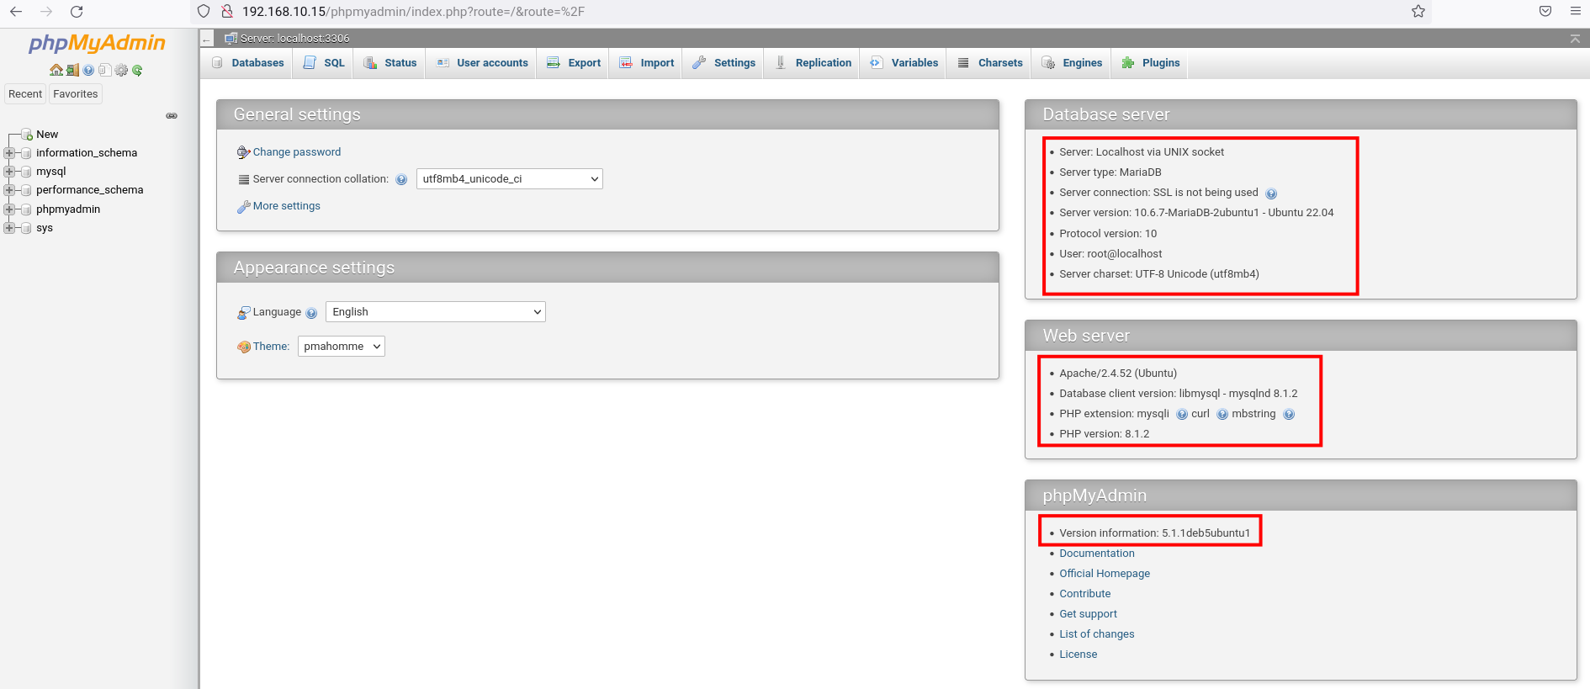Expand the sys database node

click(x=9, y=228)
